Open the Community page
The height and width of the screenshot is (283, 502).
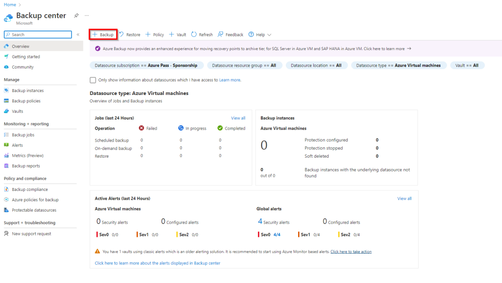[23, 67]
